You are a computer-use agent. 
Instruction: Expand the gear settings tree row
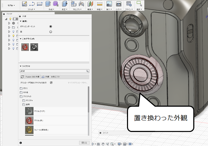(x=9, y=23)
